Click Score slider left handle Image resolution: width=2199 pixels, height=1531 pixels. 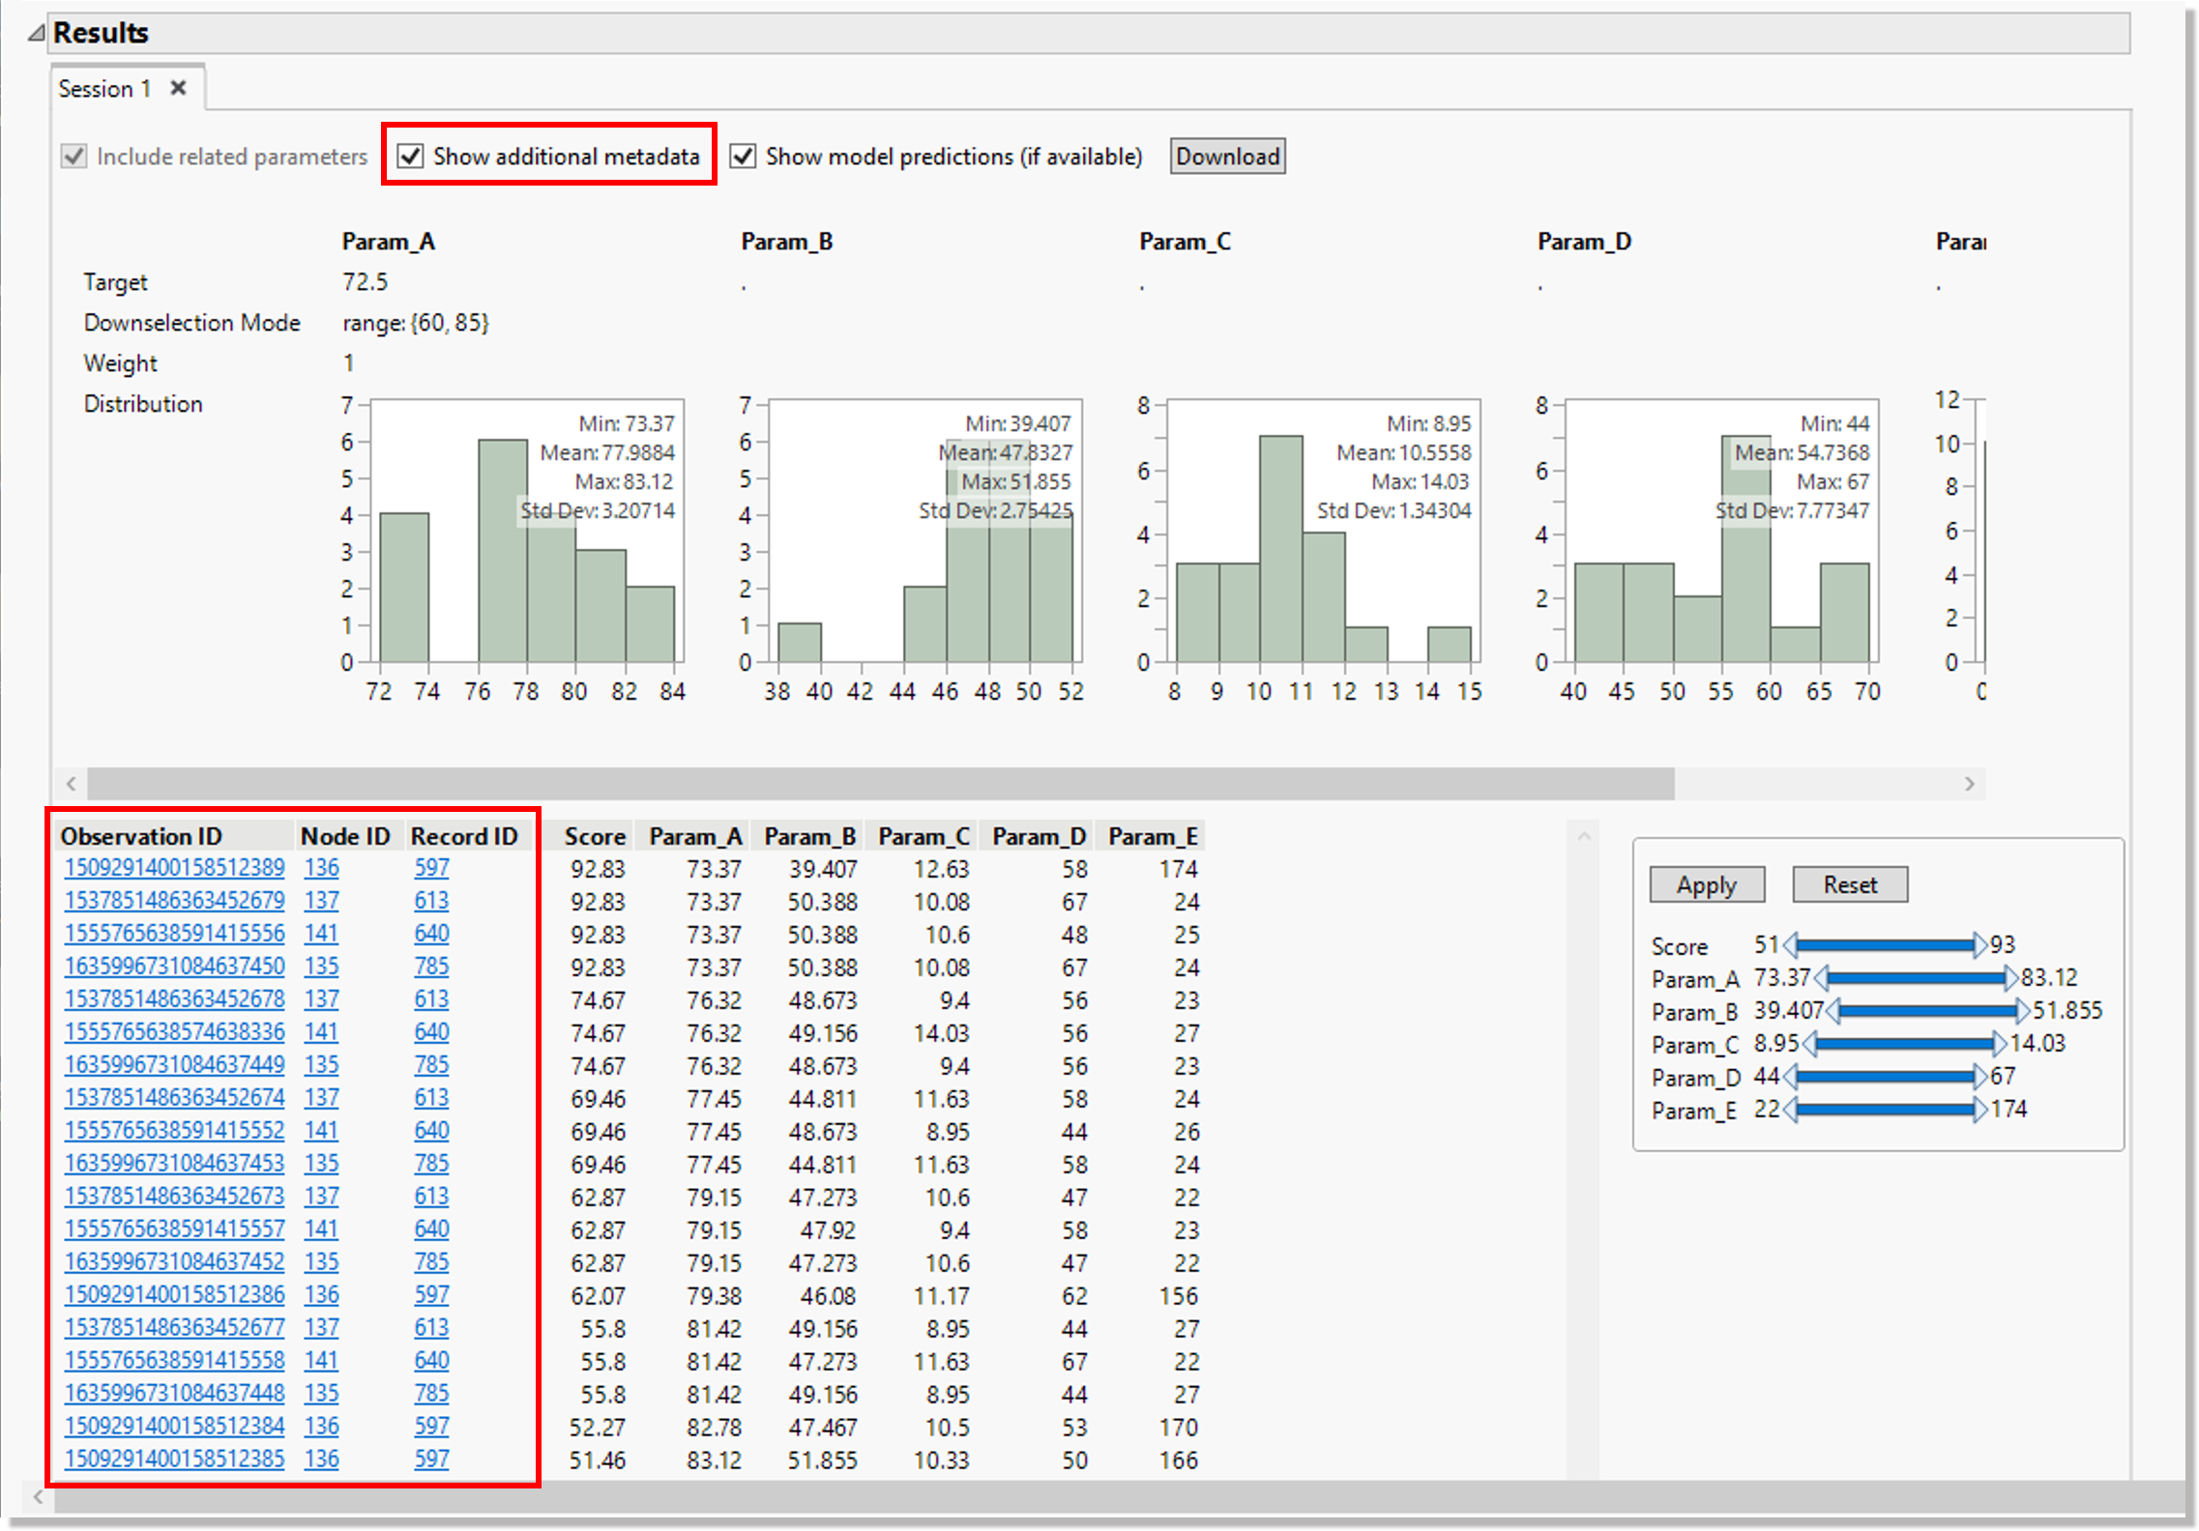[1790, 945]
